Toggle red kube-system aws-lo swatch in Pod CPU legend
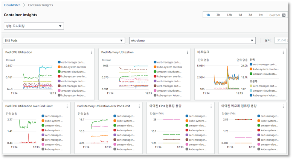This screenshot has width=293, height=160. (59, 76)
